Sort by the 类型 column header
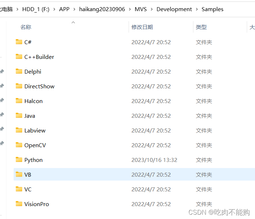Image resolution: width=255 pixels, height=219 pixels. (201, 27)
